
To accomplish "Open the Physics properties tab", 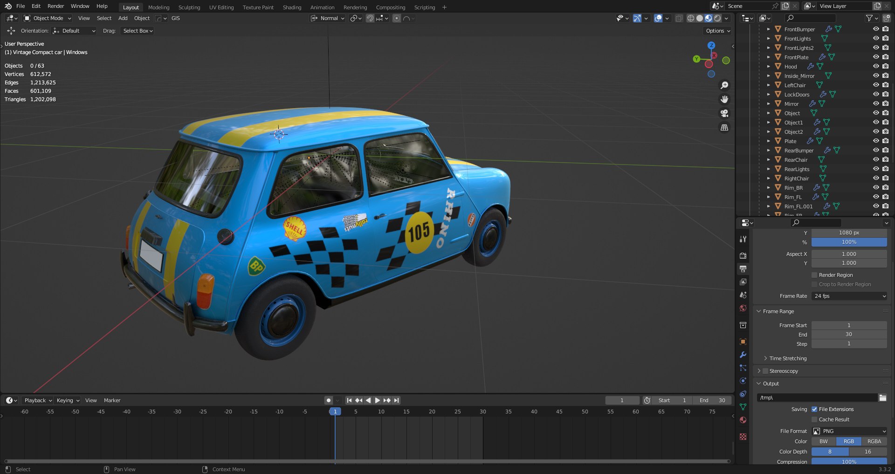I will 743,381.
